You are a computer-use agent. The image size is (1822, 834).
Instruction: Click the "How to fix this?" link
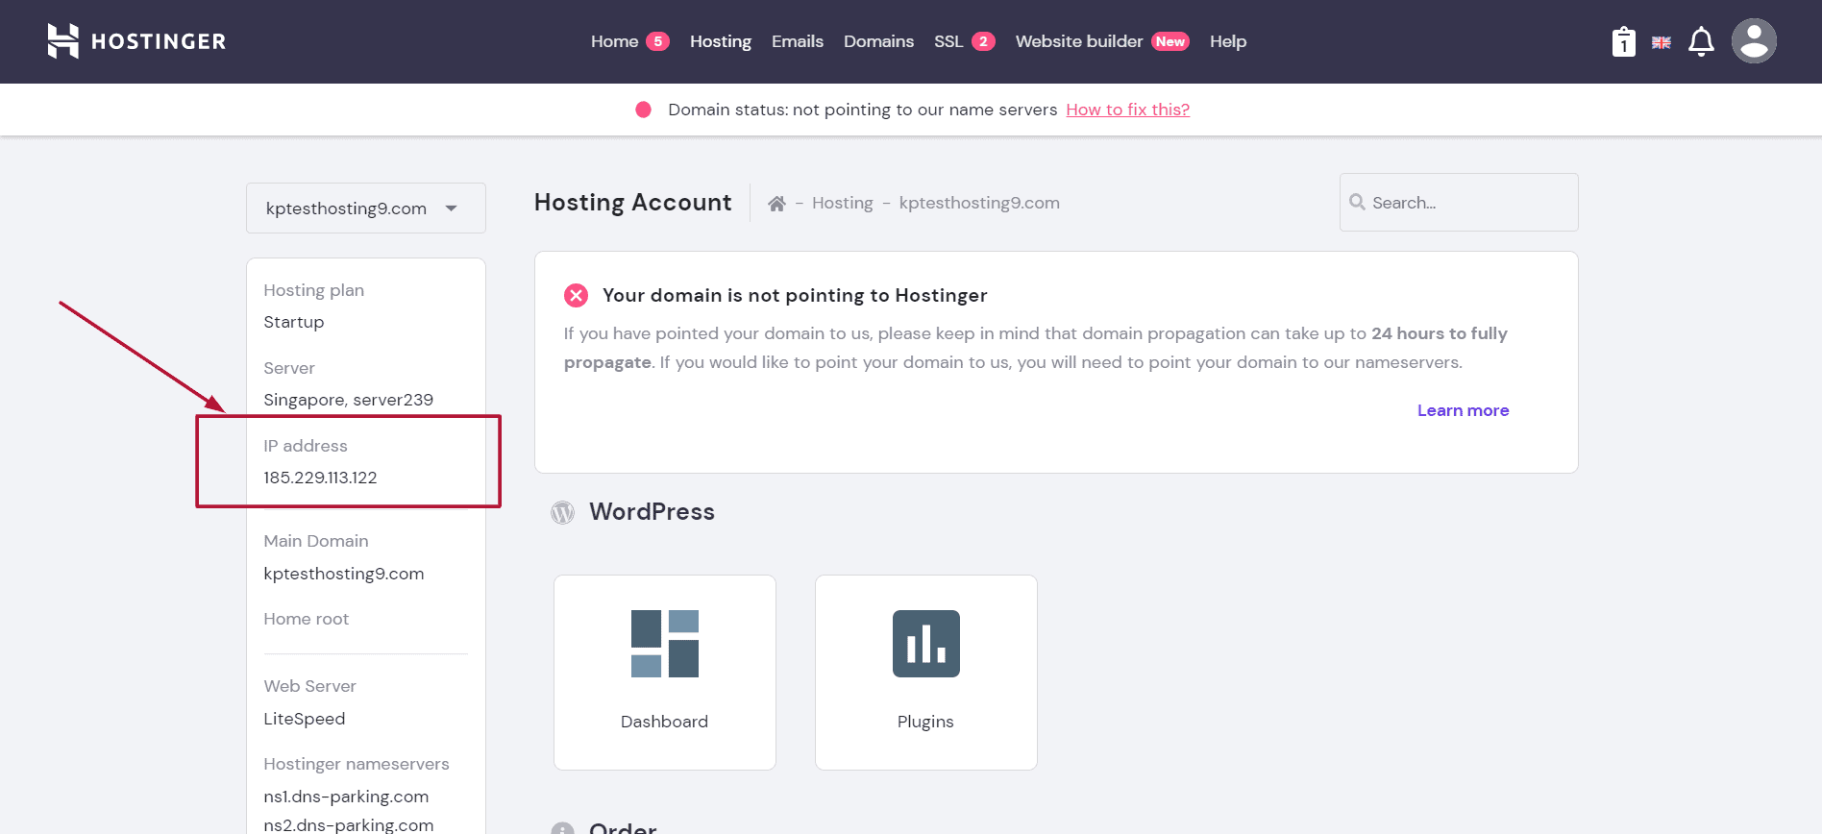coord(1127,110)
